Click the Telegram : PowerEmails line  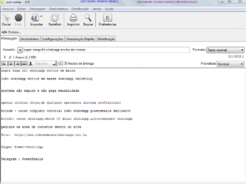[x=22, y=159]
